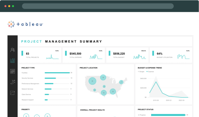Click the Budget & Expense Trend heading
This screenshot has height=117, width=199.
[x=150, y=68]
